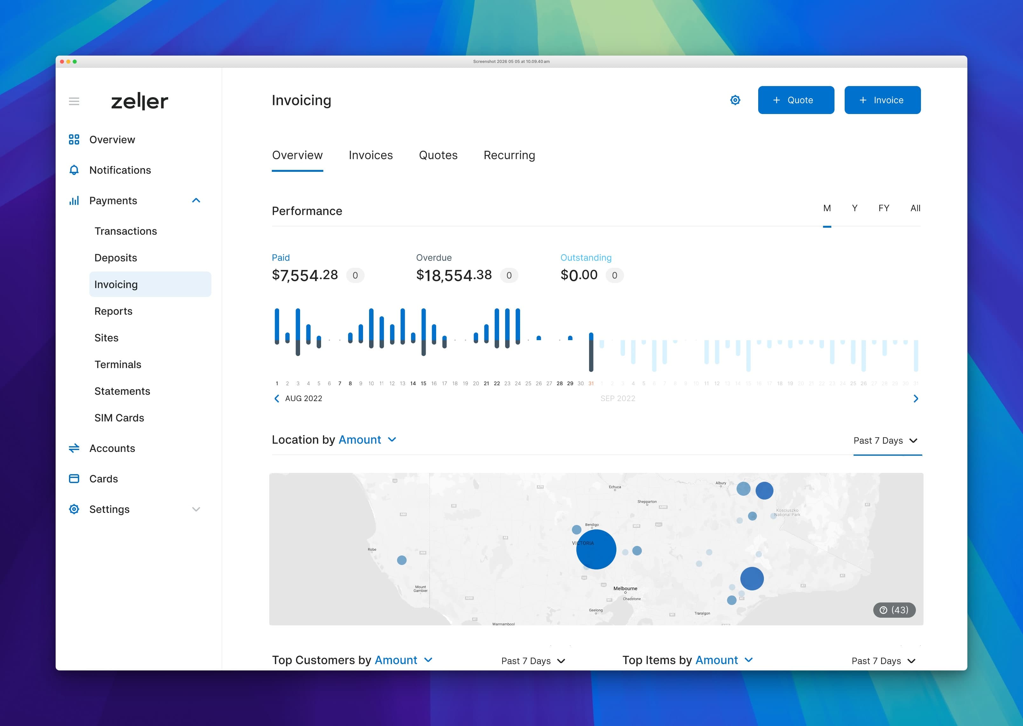The height and width of the screenshot is (726, 1023).
Task: Open Notifications in the sidebar
Action: tap(120, 170)
